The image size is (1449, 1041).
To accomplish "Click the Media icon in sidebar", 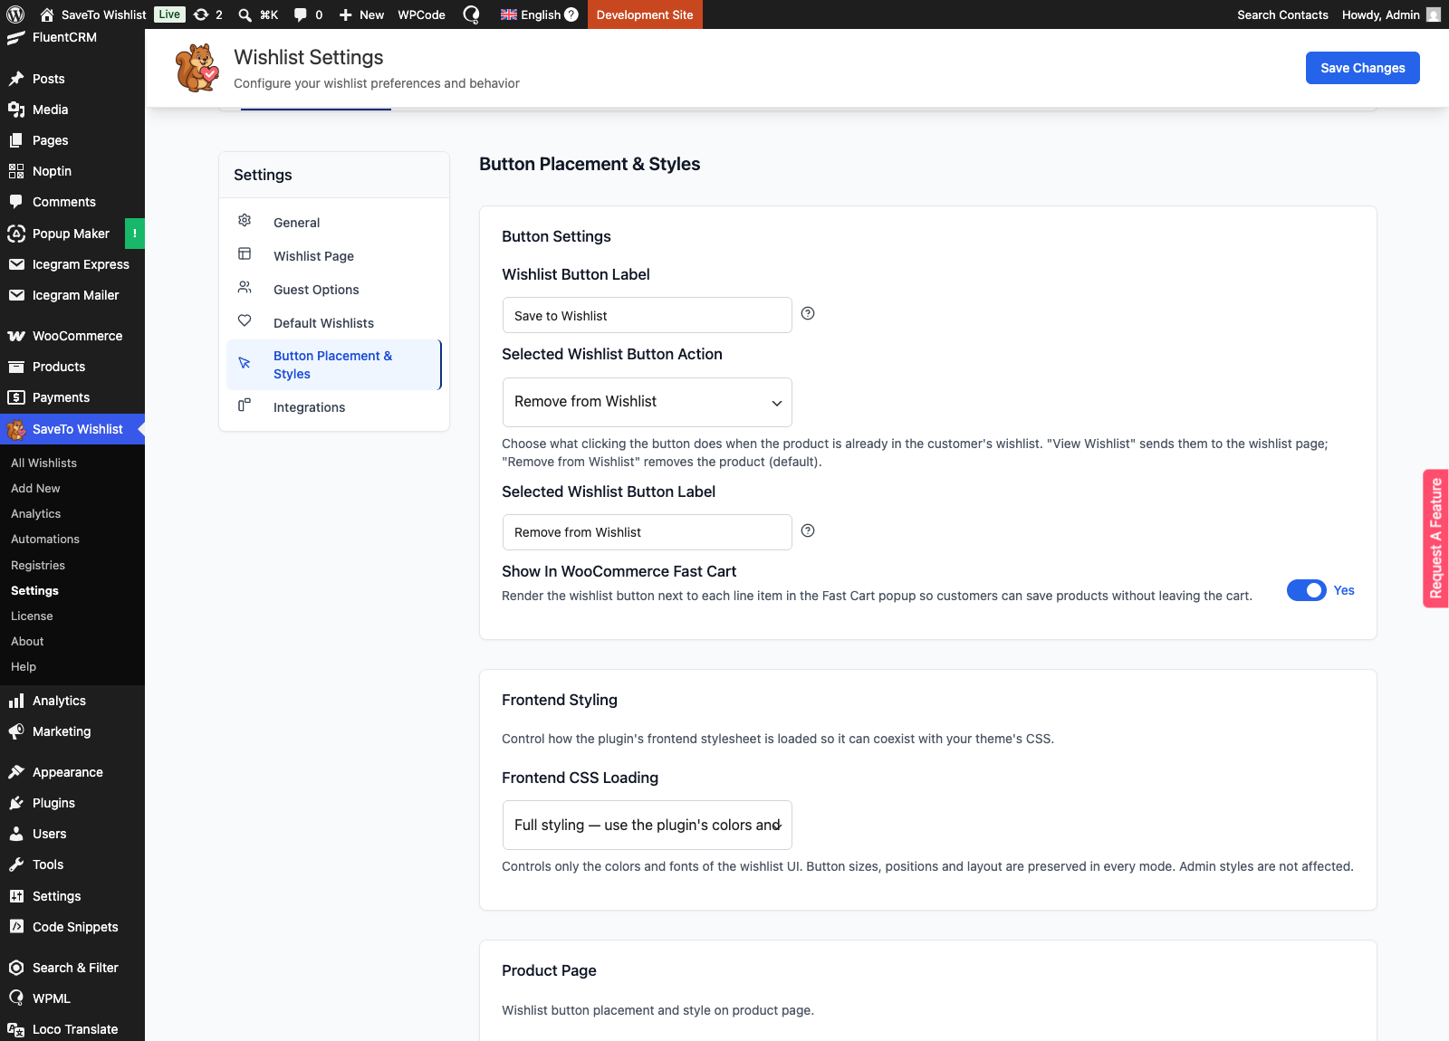I will pos(16,110).
